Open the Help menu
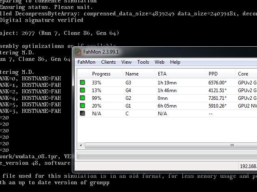 click(x=175, y=62)
